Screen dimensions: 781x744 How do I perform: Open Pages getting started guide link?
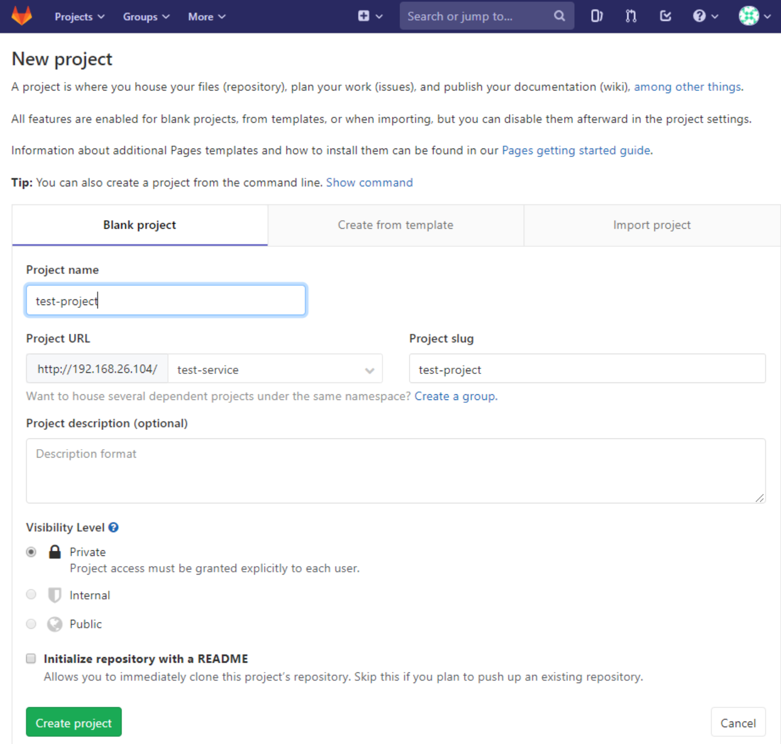click(x=576, y=150)
